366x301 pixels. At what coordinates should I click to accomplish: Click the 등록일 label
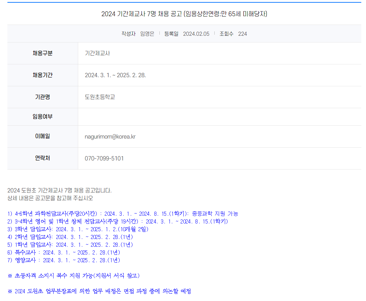171,34
